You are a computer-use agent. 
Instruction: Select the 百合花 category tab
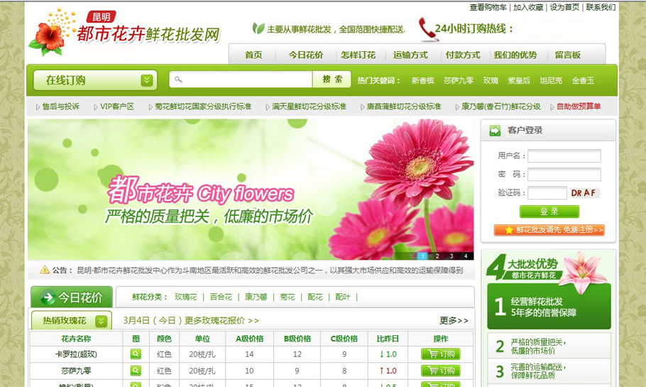221,297
